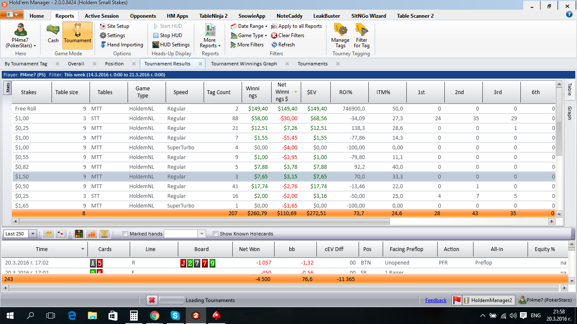This screenshot has width=577, height=324.
Task: Open the Feedback link
Action: (x=436, y=300)
